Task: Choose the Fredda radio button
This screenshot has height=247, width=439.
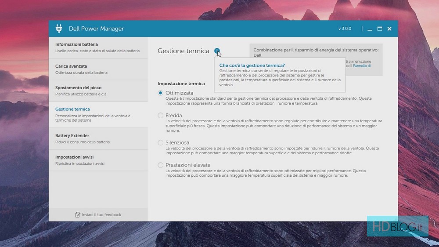Action: (160, 116)
